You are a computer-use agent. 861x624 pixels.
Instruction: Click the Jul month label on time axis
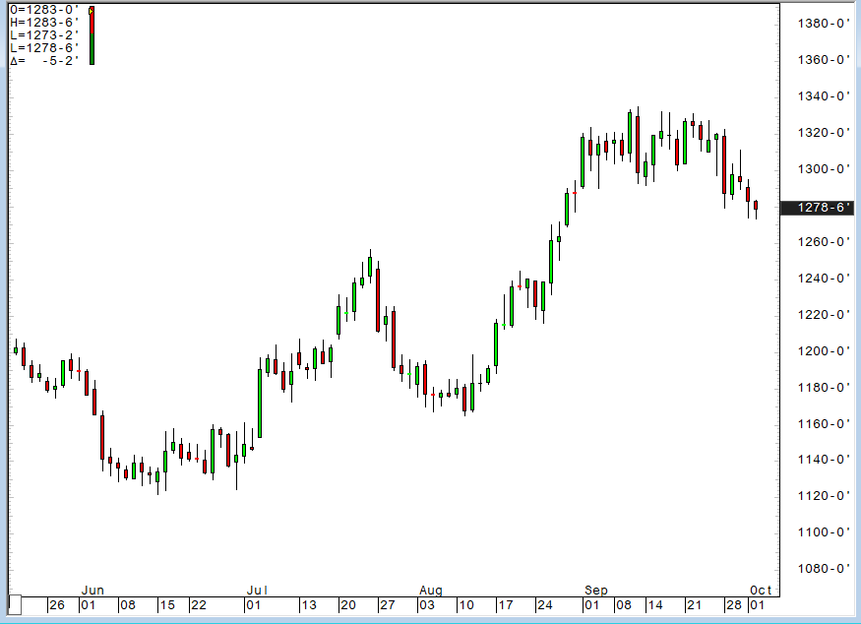click(x=257, y=590)
